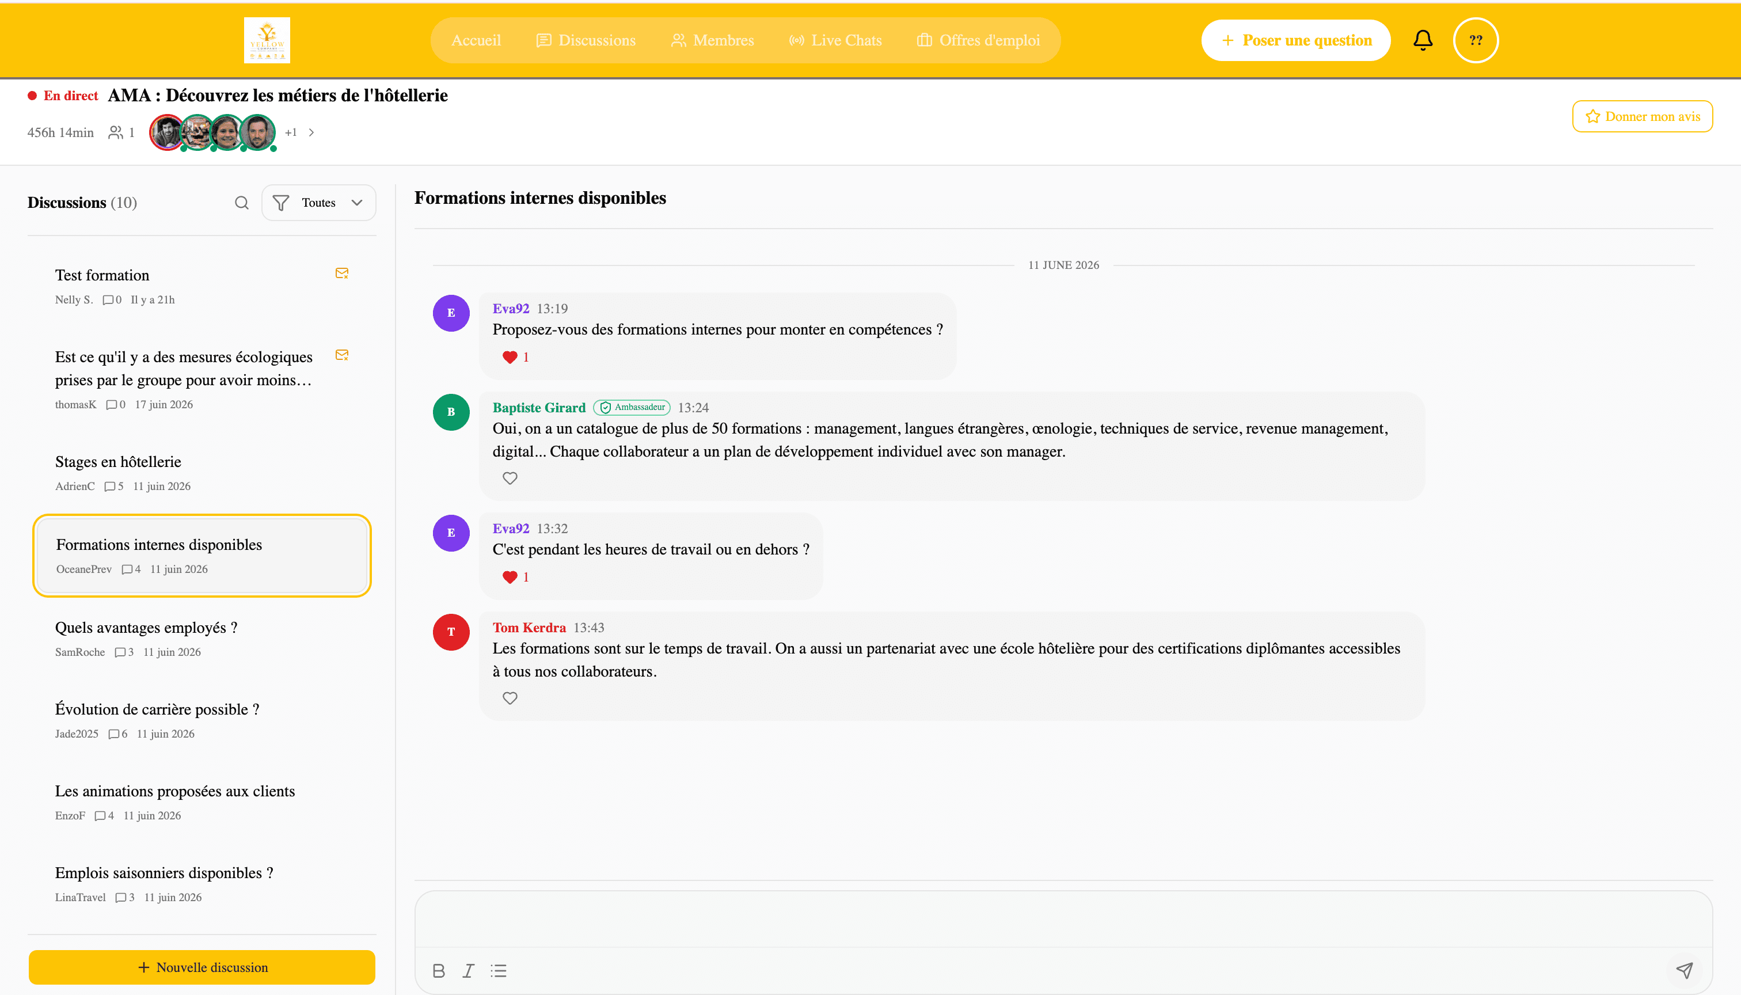1741x995 pixels.
Task: Open the Toutes filter dropdown
Action: (x=318, y=203)
